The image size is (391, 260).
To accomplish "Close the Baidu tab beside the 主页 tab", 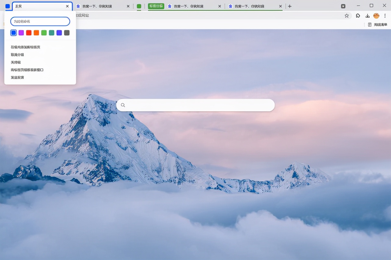I will click(128, 6).
